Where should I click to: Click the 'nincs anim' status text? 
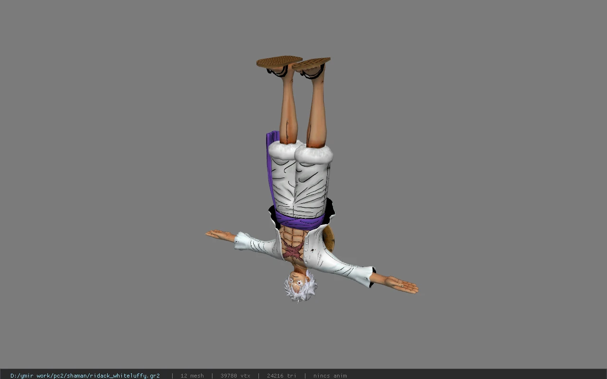330,376
